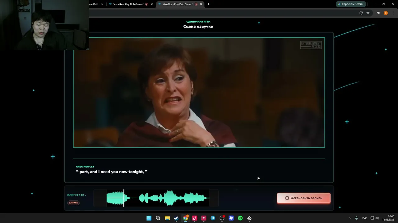Stop recording with Остановить запись button
The image size is (398, 223).
pyautogui.click(x=303, y=198)
